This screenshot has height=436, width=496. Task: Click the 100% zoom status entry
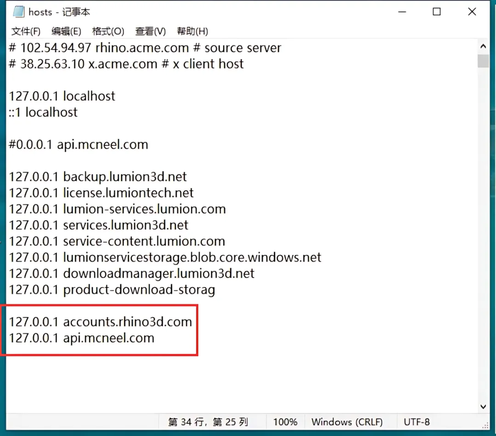point(285,422)
